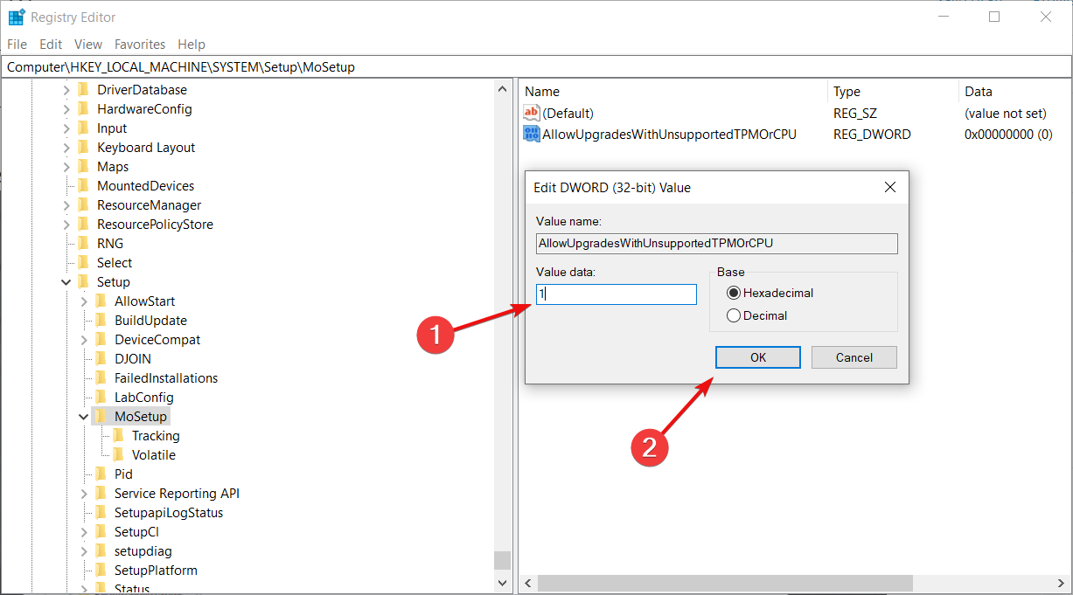The width and height of the screenshot is (1073, 595).
Task: Open the Edit menu
Action: (50, 44)
